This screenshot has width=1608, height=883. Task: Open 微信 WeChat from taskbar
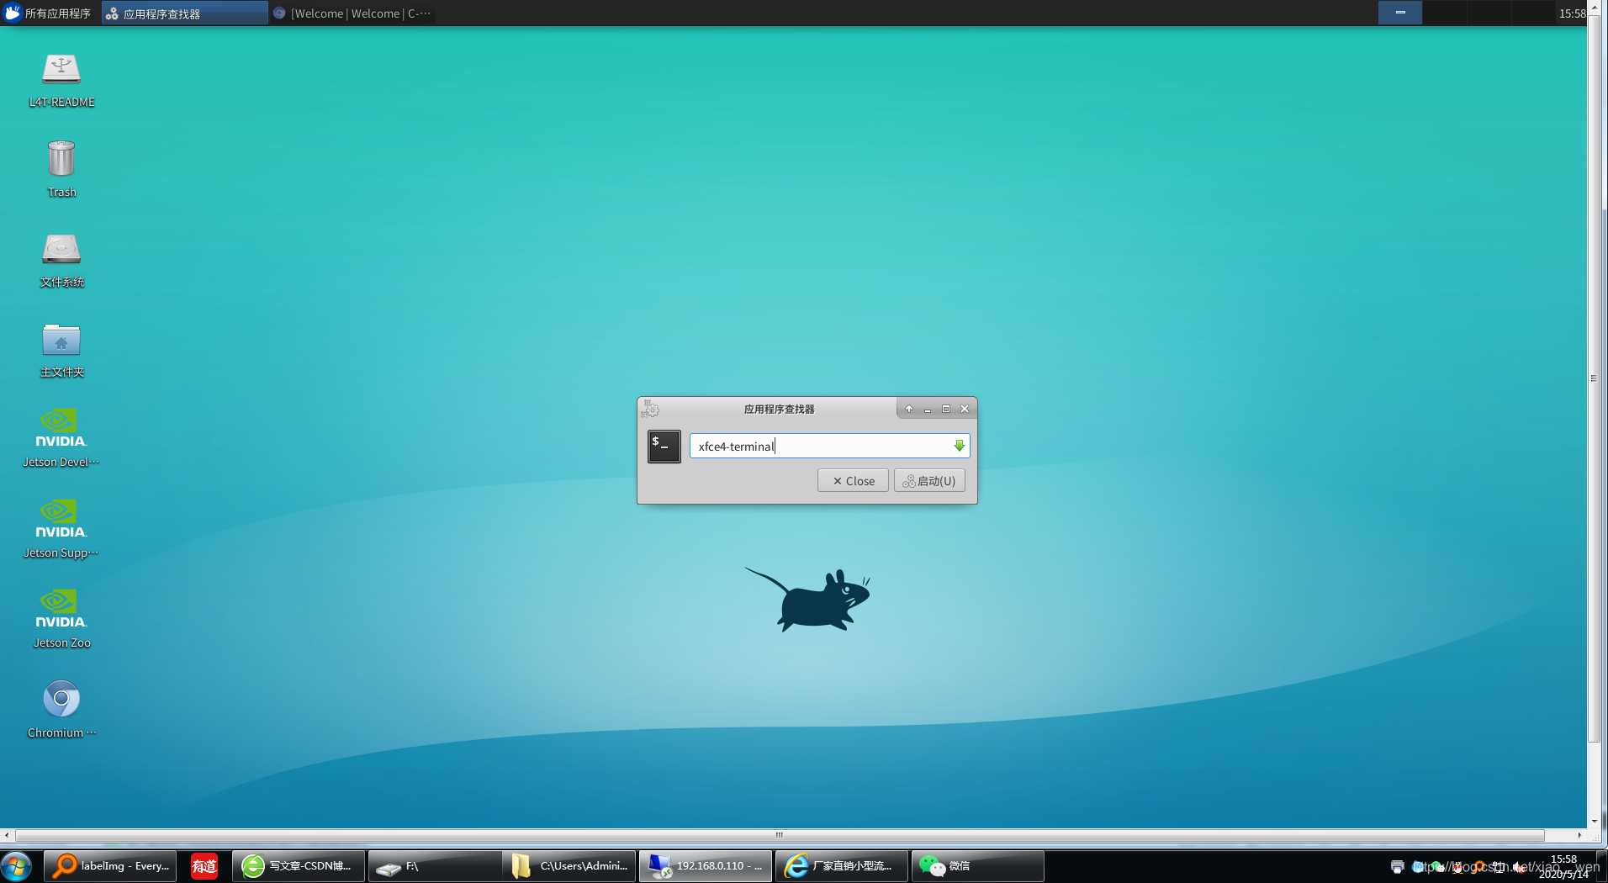[x=978, y=866]
